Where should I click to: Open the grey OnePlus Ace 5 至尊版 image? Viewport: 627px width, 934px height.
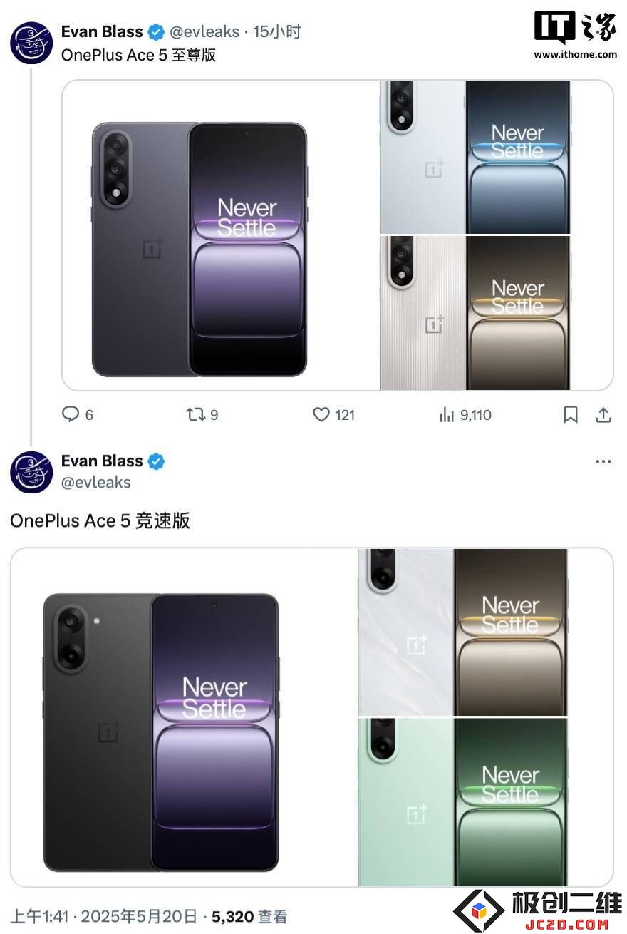(221, 235)
